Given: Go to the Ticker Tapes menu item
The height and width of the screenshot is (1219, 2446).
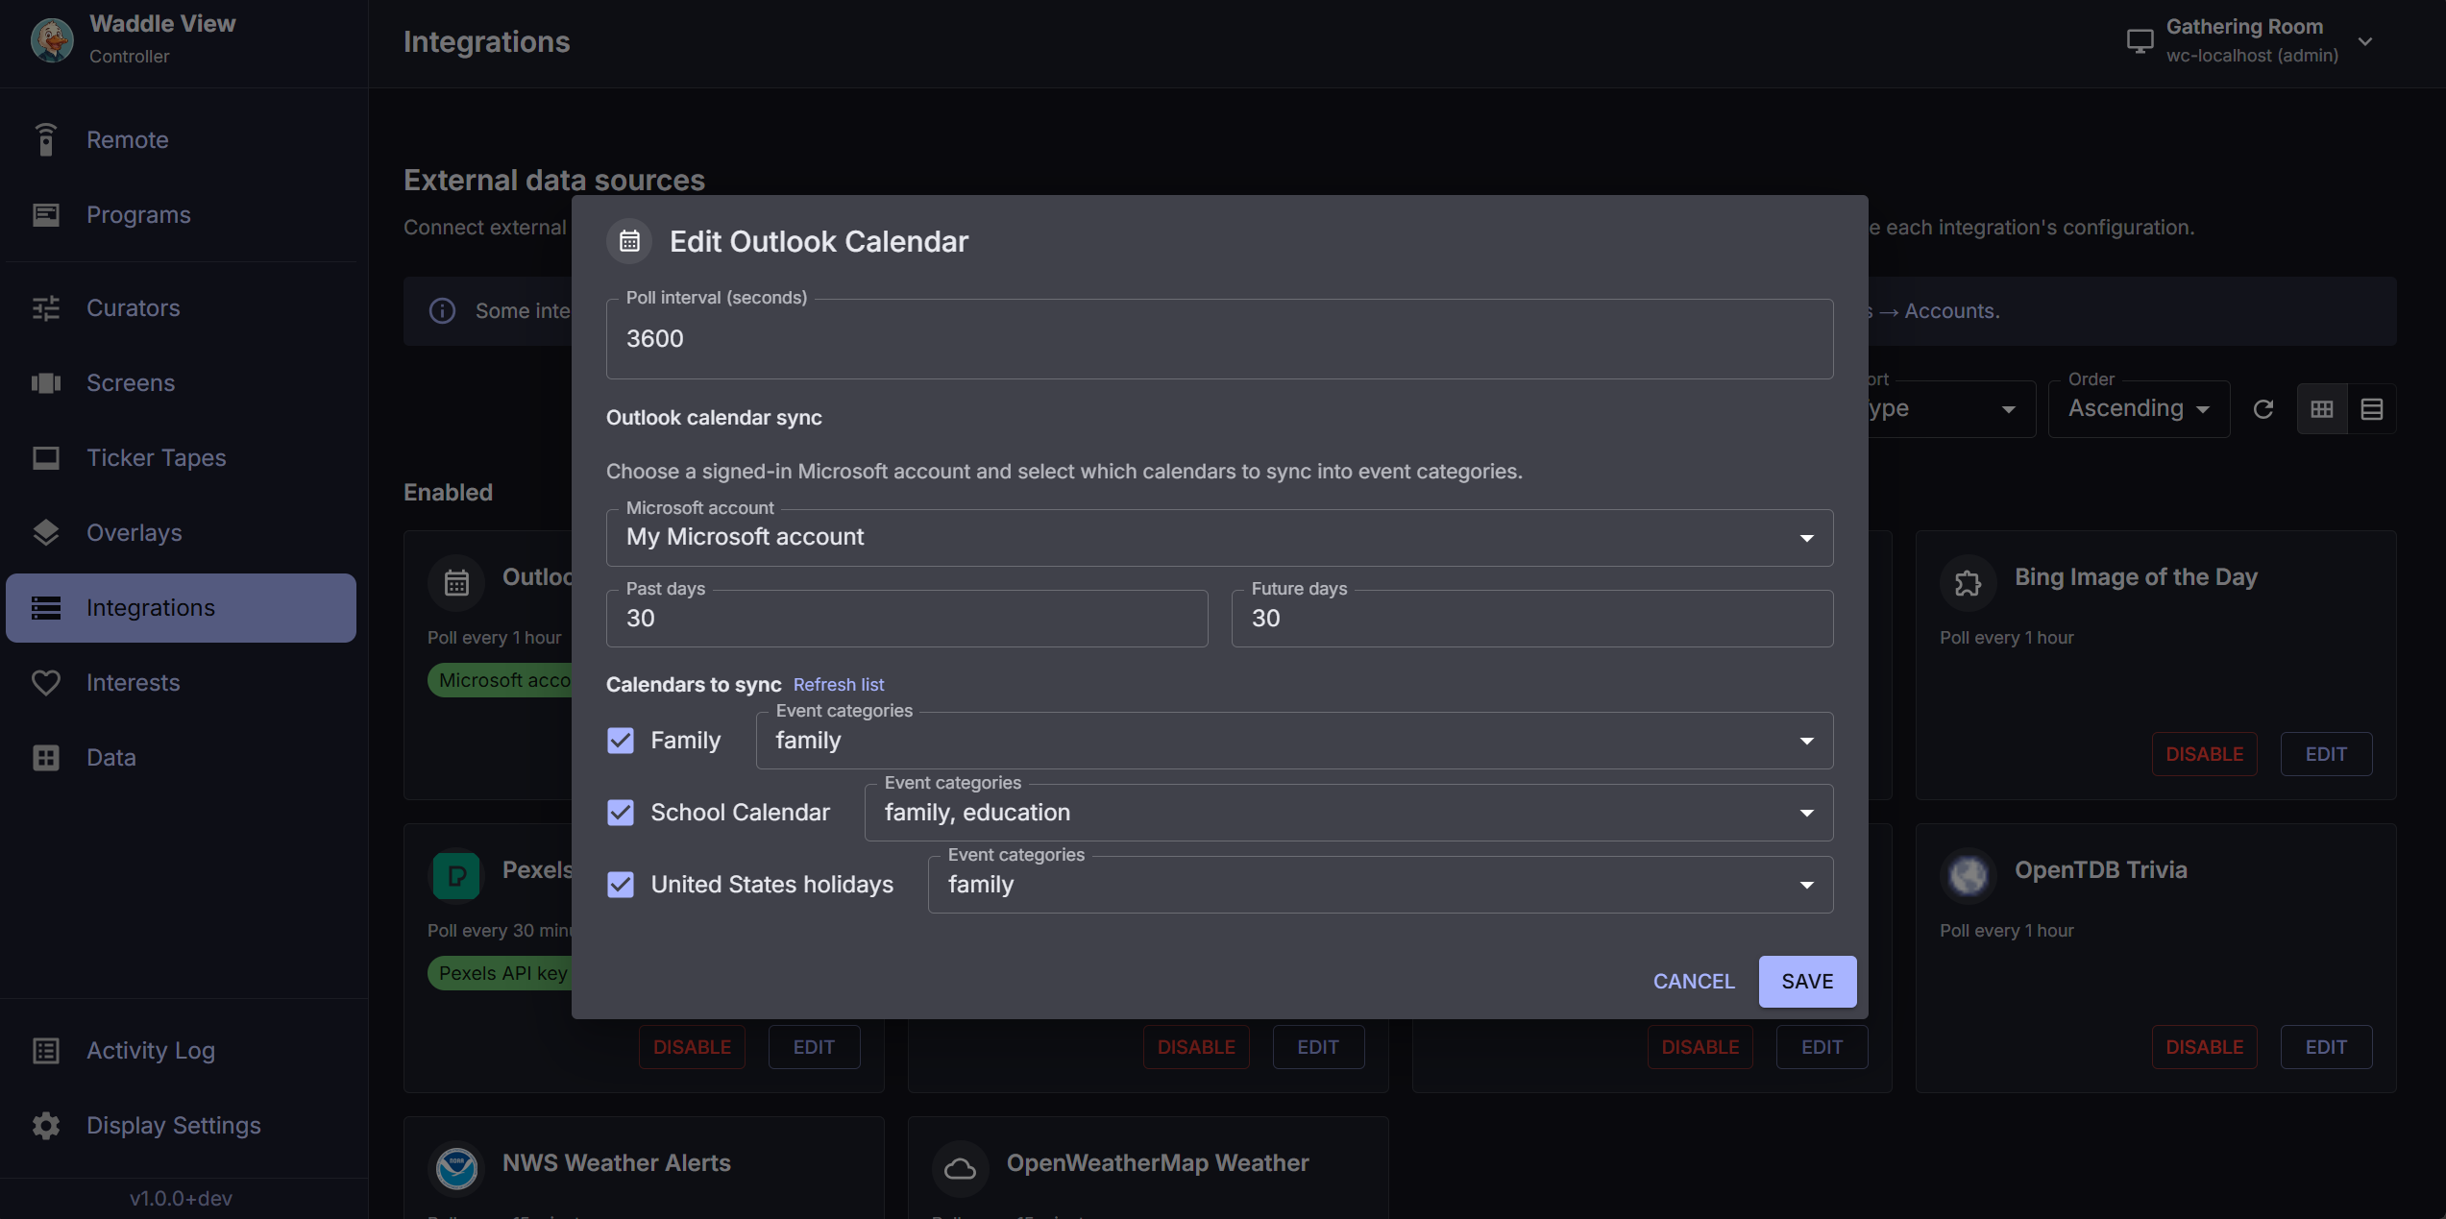Looking at the screenshot, I should pos(181,458).
